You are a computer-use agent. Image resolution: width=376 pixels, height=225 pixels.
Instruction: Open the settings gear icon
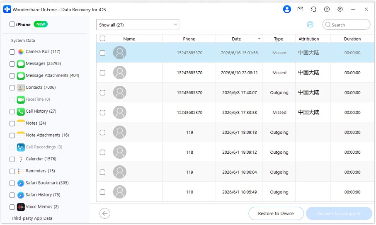[x=340, y=10]
